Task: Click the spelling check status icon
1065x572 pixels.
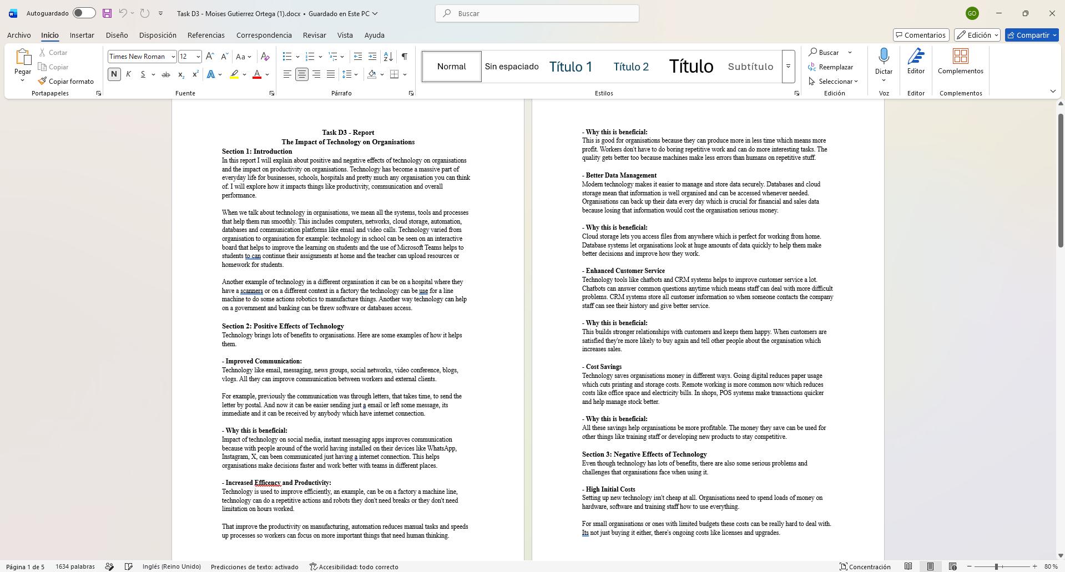Action: [x=129, y=566]
